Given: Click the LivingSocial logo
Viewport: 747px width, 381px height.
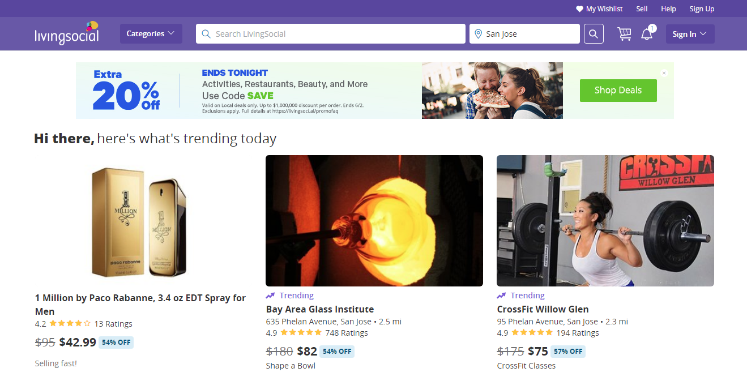Looking at the screenshot, I should [67, 33].
